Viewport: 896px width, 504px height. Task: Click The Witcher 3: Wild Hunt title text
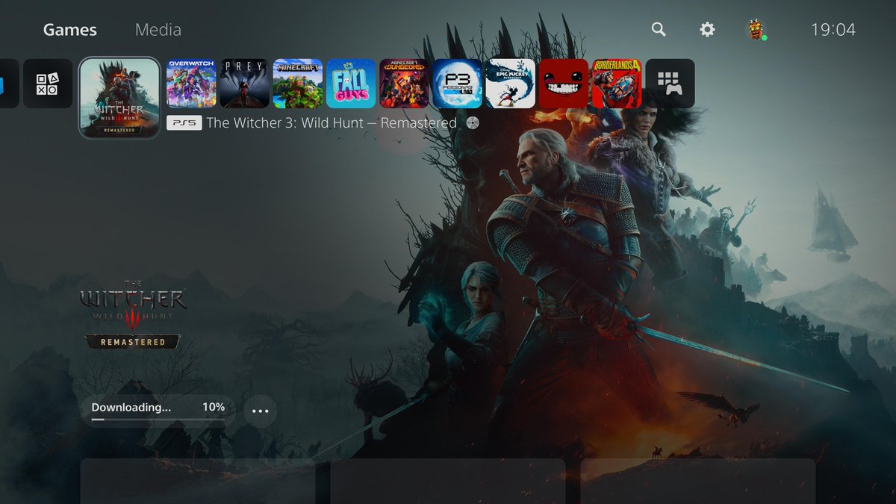click(332, 123)
